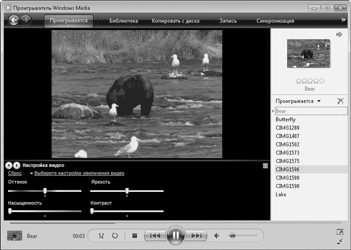The height and width of the screenshot is (250, 351).
Task: Open the Библиотека tab
Action: [x=124, y=21]
